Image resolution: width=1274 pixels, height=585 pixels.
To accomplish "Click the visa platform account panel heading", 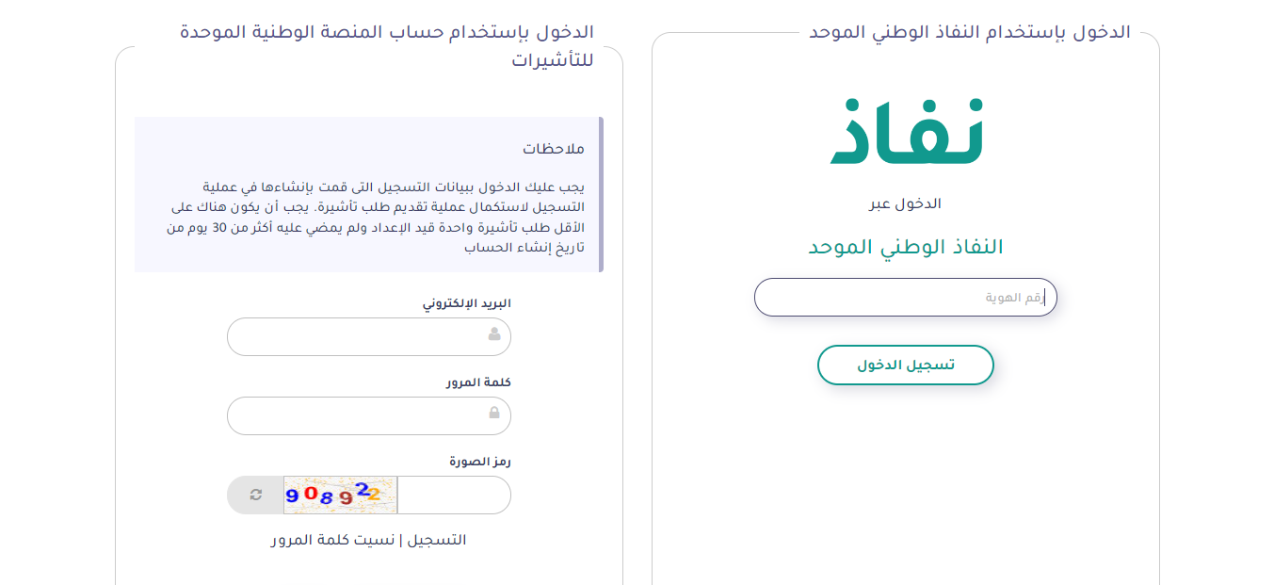I will tap(387, 46).
